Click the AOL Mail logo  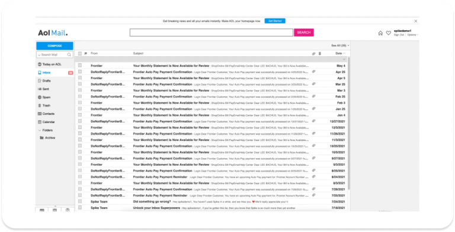pos(53,33)
